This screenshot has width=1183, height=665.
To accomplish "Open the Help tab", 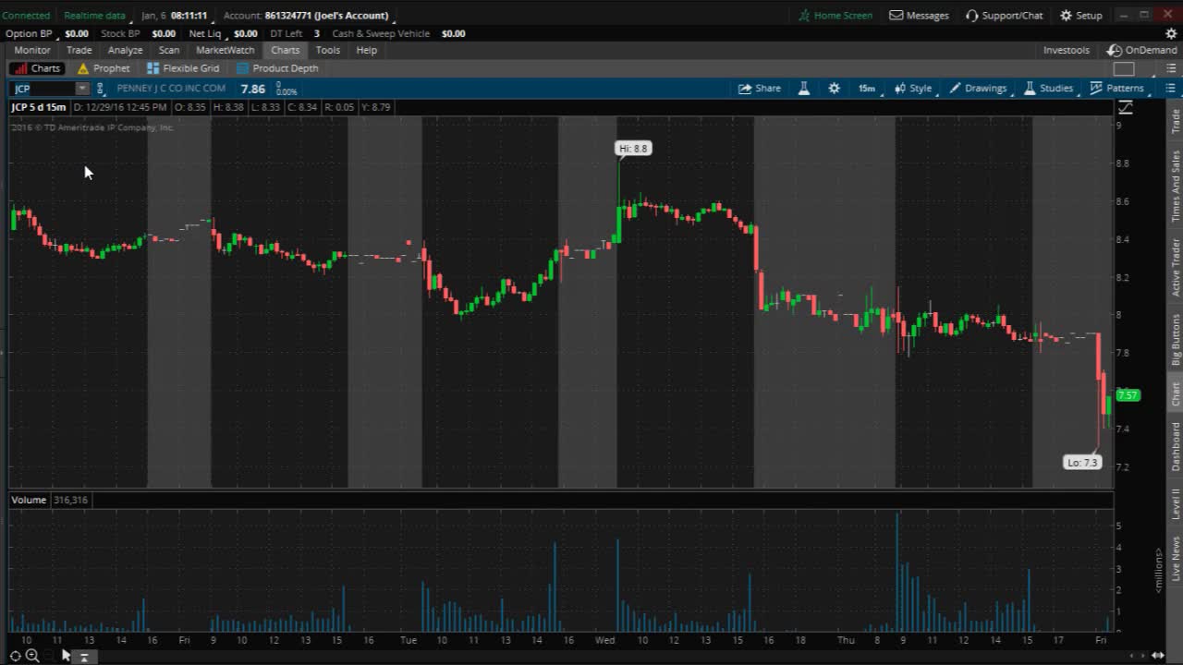I will pos(367,50).
